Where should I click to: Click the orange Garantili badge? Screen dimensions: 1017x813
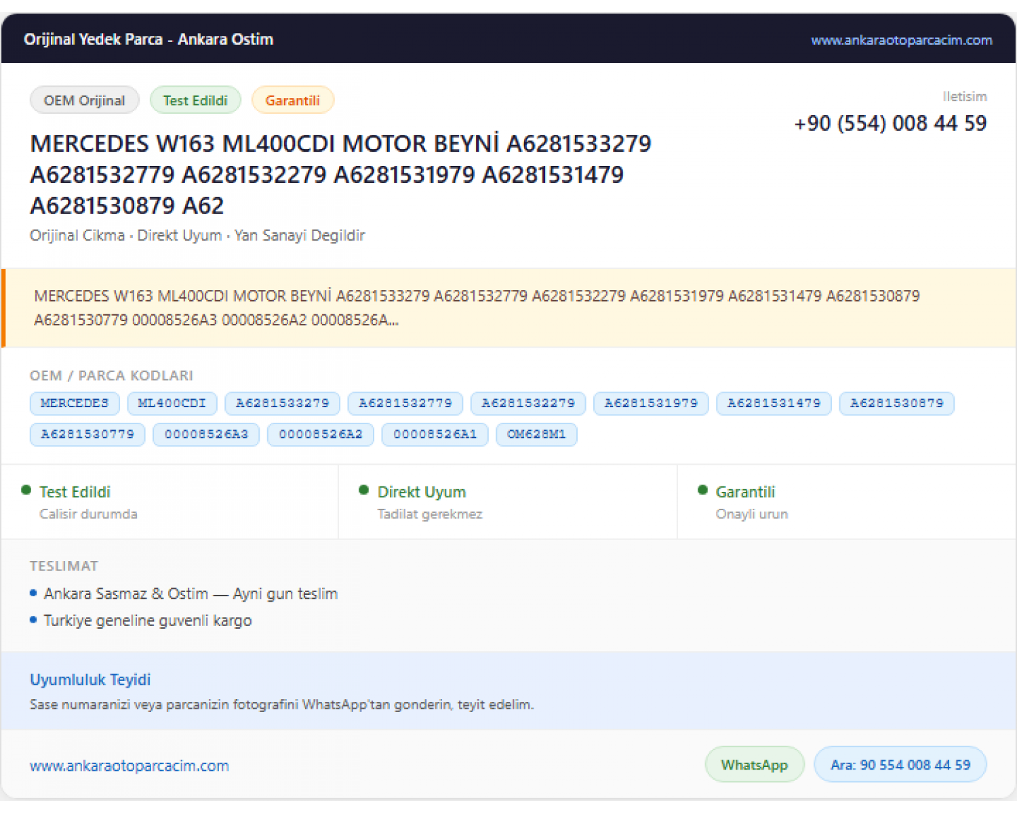292,100
